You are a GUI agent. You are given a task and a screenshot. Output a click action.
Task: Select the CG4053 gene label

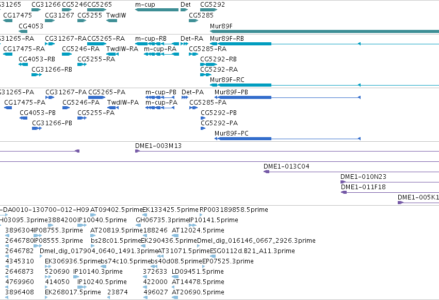click(31, 26)
